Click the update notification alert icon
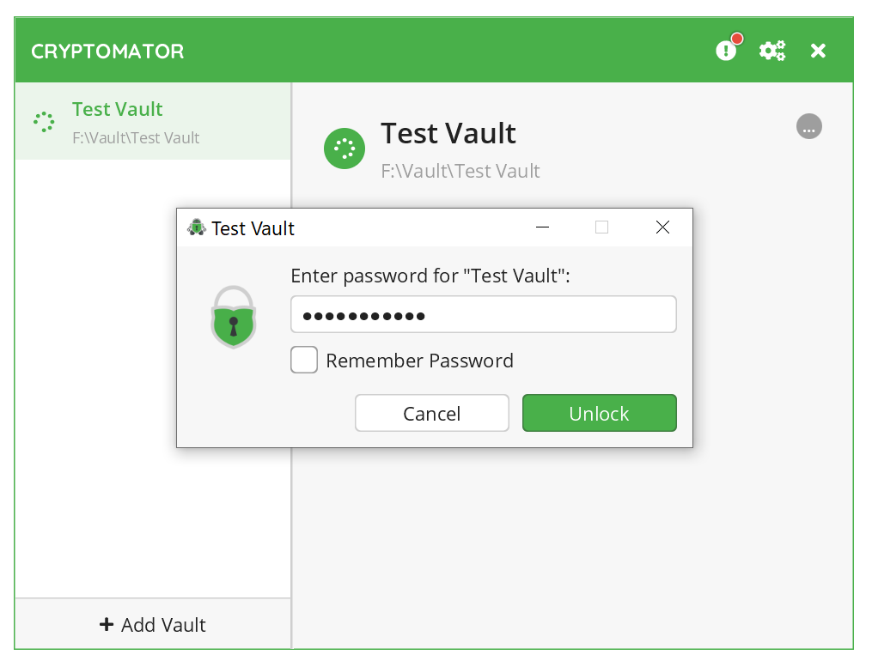The width and height of the screenshot is (872, 667). tap(727, 51)
